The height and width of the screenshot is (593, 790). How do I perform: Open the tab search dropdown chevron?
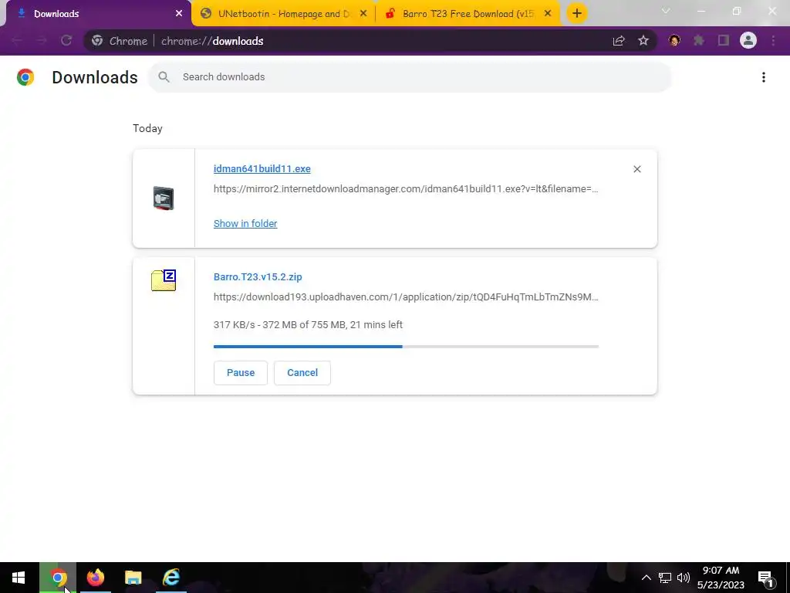pos(666,11)
